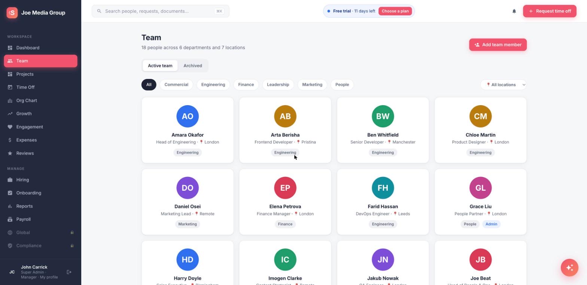Click the locked Compliance shield icon
Screen dimensions: 587x285
(10, 246)
